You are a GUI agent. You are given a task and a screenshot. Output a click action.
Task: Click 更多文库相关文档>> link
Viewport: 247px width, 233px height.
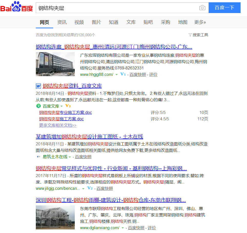click(58, 125)
